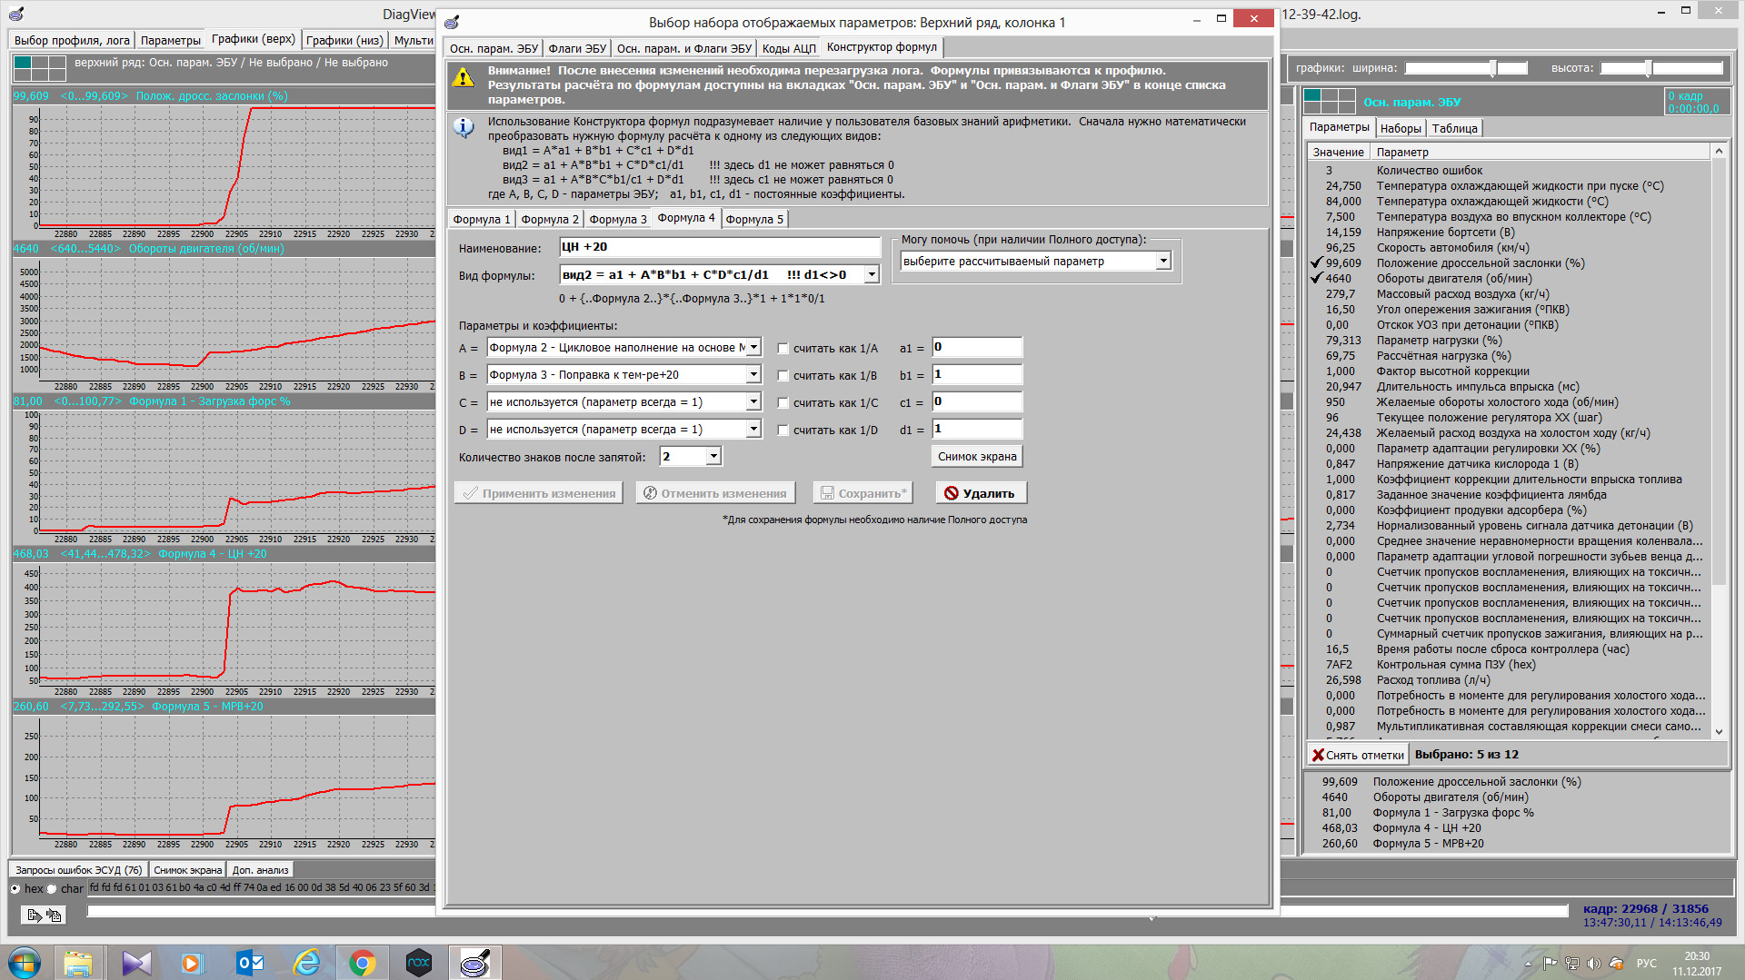The height and width of the screenshot is (980, 1745).
Task: Select the 'Формула 2' tab
Action: (550, 219)
